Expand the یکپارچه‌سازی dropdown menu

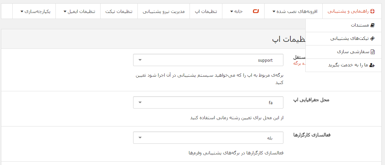pyautogui.click(x=35, y=11)
